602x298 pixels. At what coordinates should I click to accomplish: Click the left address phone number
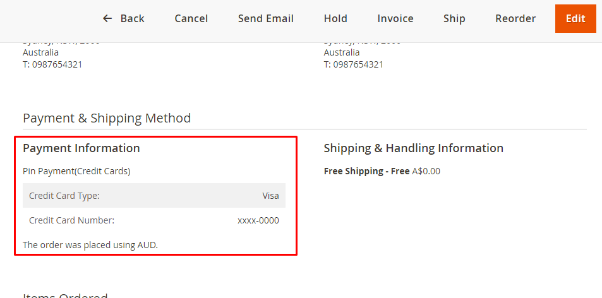[x=52, y=64]
